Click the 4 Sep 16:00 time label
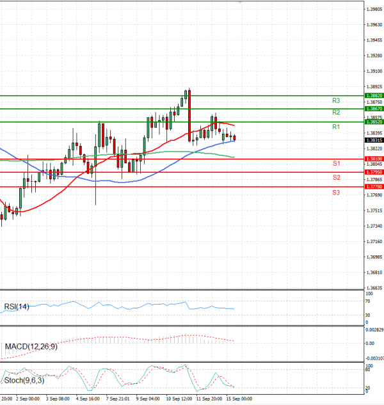 [88, 399]
